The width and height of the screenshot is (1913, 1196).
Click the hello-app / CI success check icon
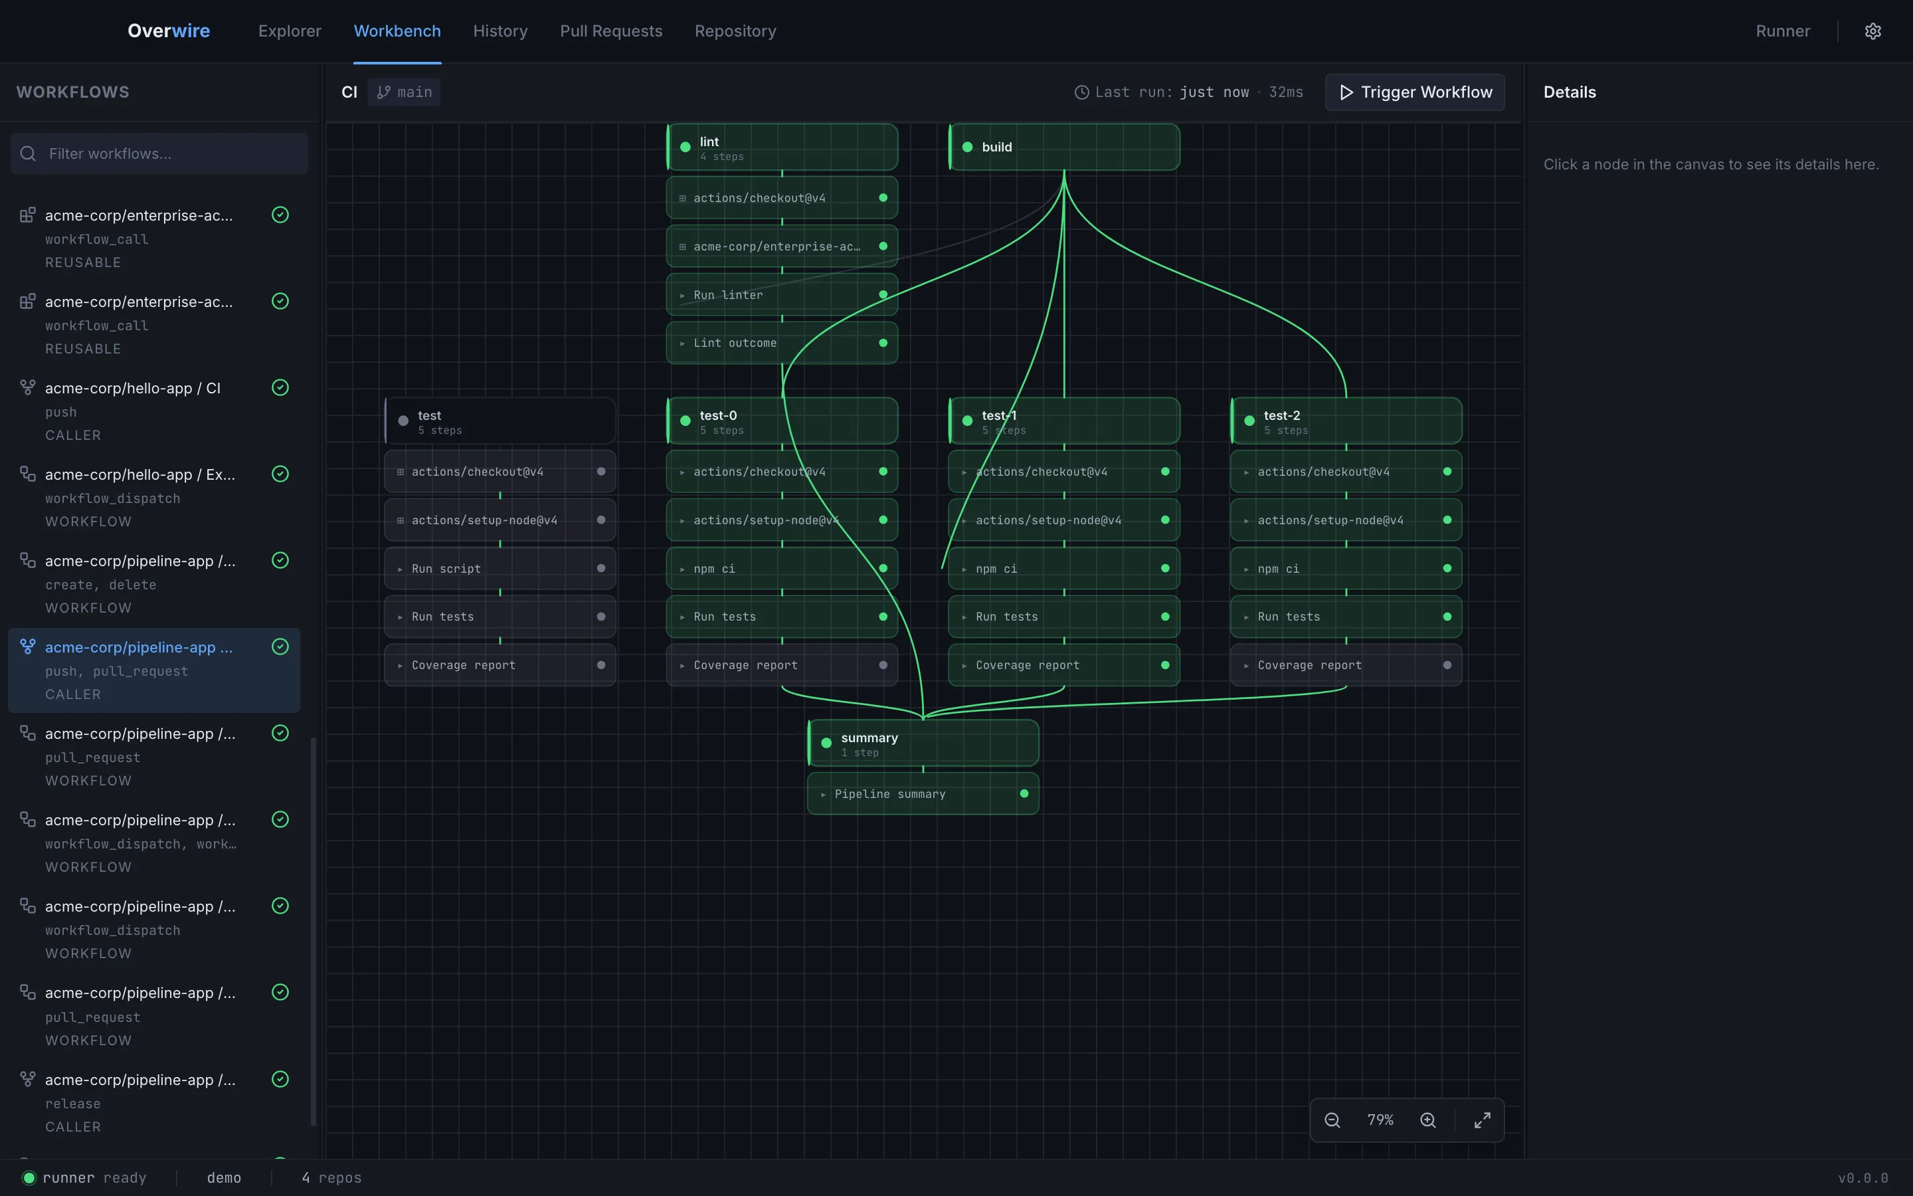point(280,387)
